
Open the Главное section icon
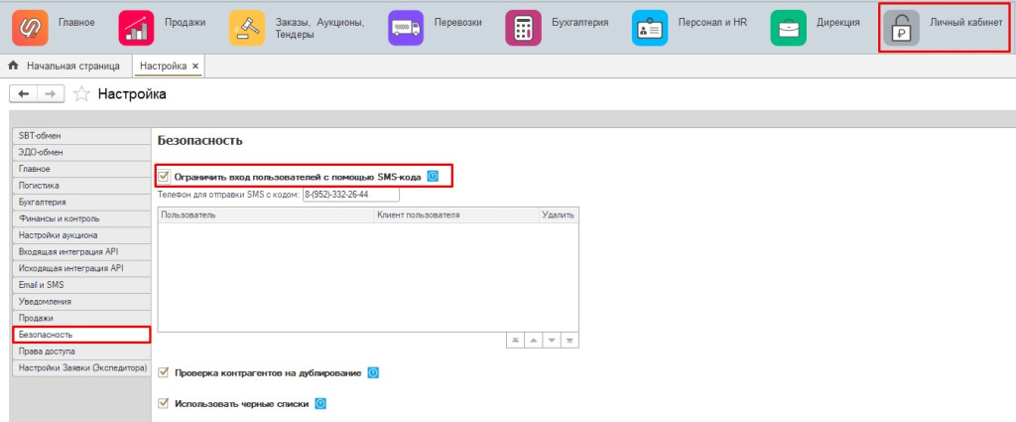click(30, 28)
